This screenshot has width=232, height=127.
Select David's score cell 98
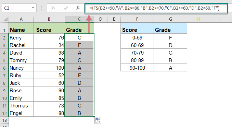pos(49,53)
